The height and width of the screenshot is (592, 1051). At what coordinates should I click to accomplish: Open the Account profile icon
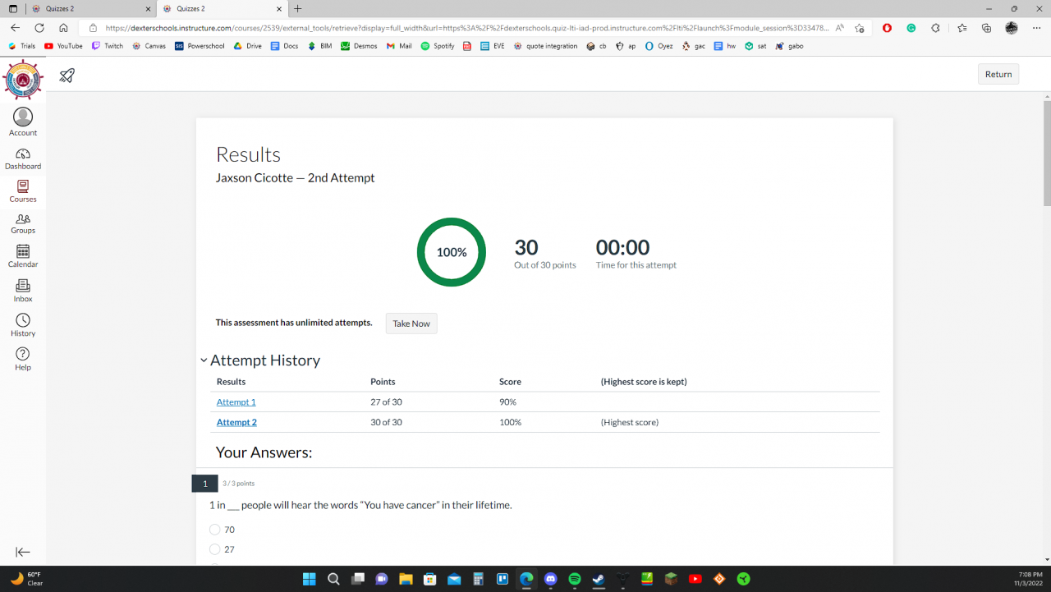tap(23, 122)
